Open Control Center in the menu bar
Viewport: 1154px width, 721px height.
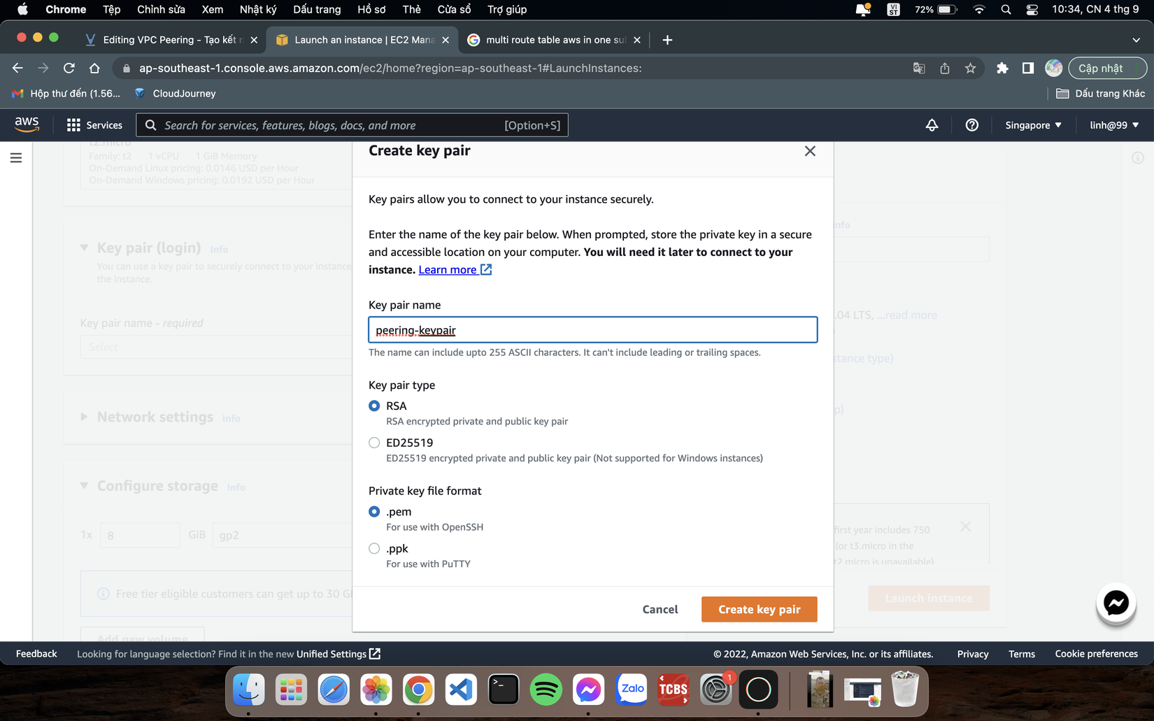[1032, 9]
